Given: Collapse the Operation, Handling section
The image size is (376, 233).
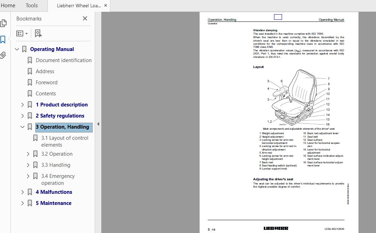Looking at the screenshot, I should point(23,127).
